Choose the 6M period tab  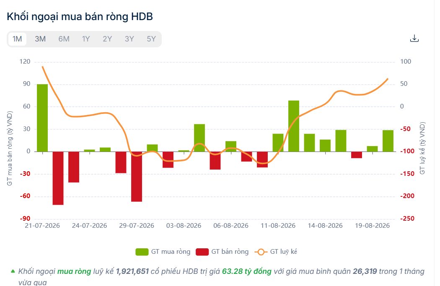64,39
